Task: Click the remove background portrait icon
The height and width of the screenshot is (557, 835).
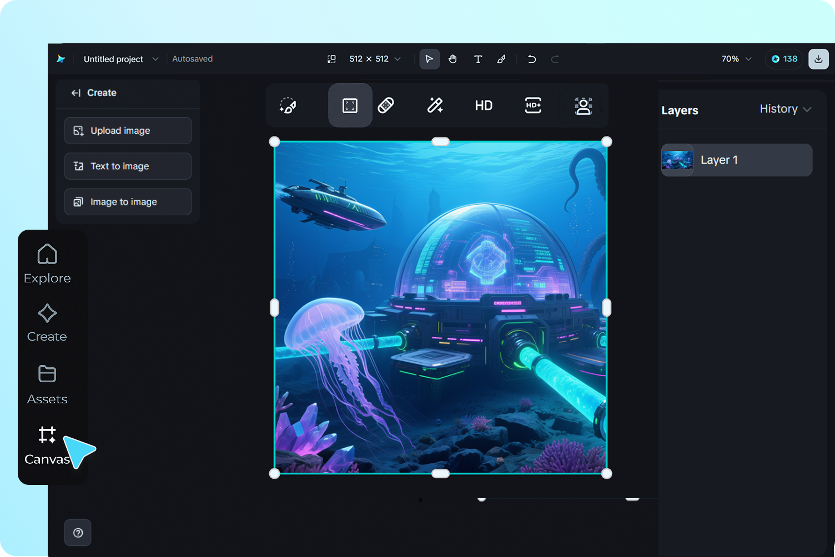Action: tap(583, 105)
